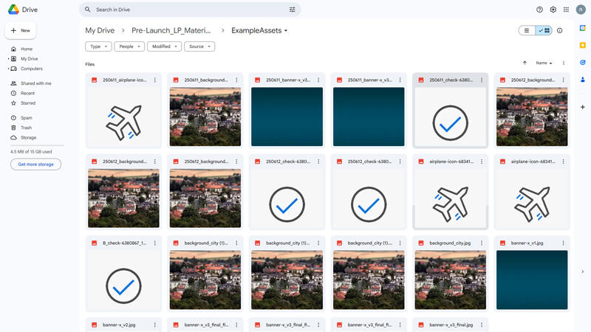Open Storage in sidebar
The image size is (591, 332).
[x=28, y=137]
